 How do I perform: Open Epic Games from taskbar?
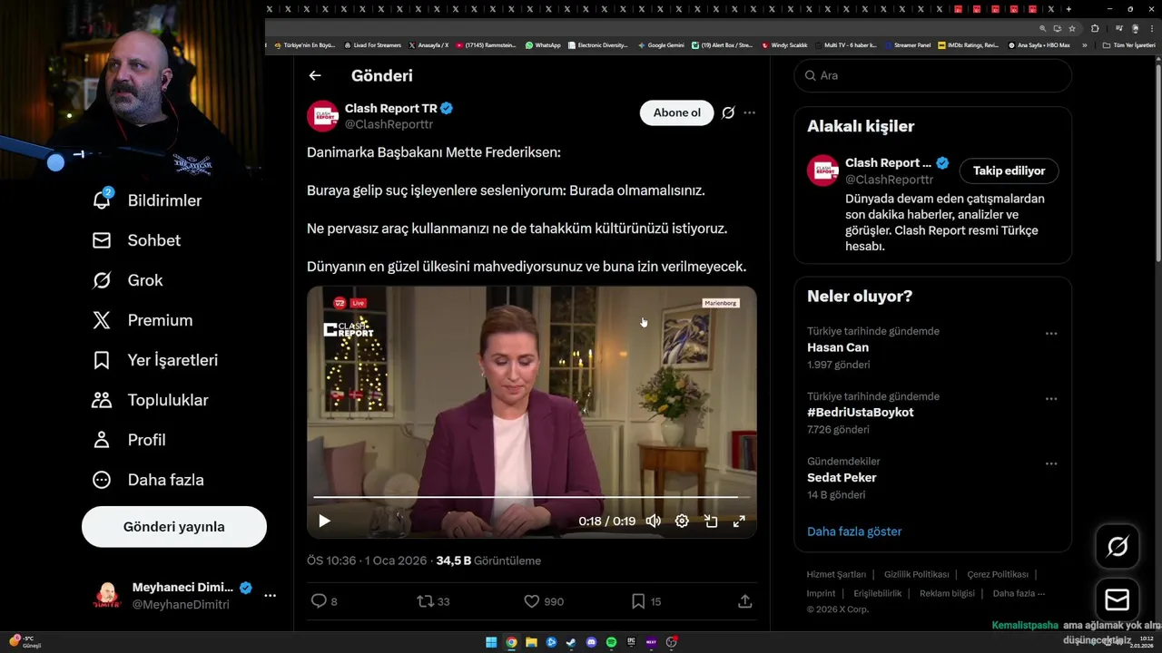click(631, 642)
